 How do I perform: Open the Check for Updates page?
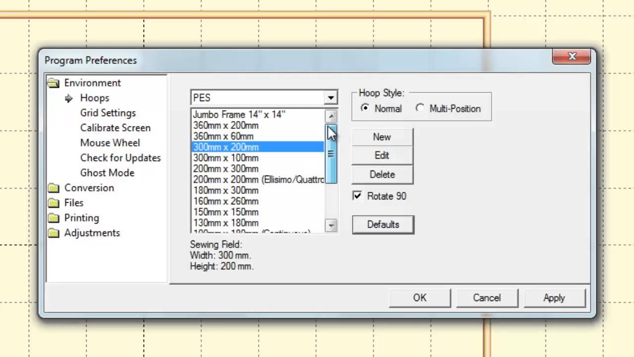(120, 158)
